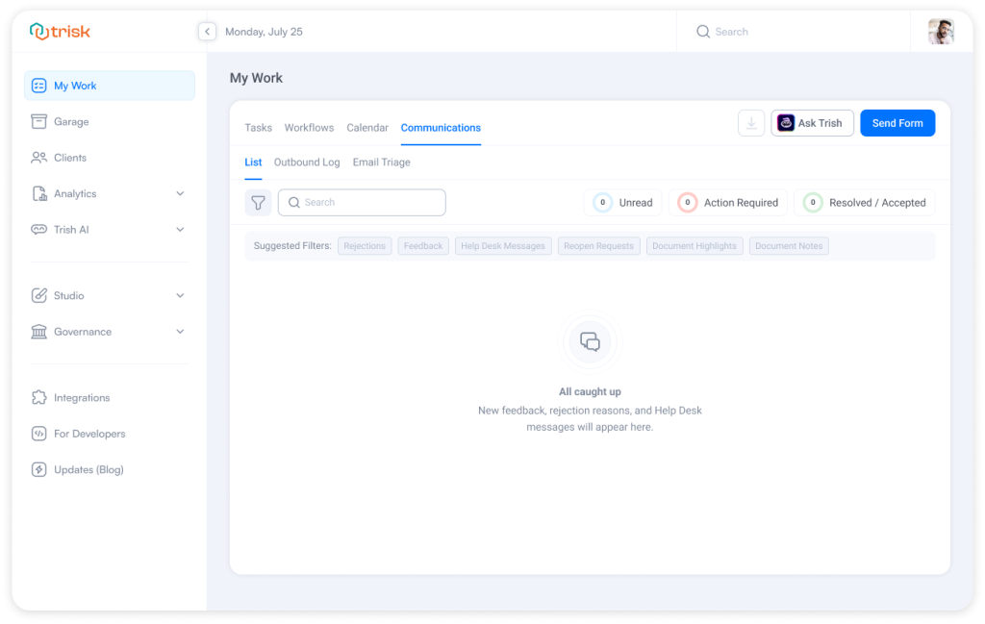Select the For Developers code icon
The height and width of the screenshot is (624, 985).
[38, 434]
